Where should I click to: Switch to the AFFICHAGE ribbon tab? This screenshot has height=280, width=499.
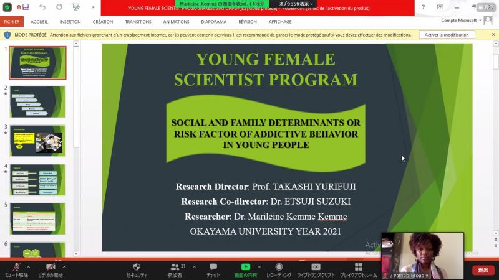[x=280, y=22]
